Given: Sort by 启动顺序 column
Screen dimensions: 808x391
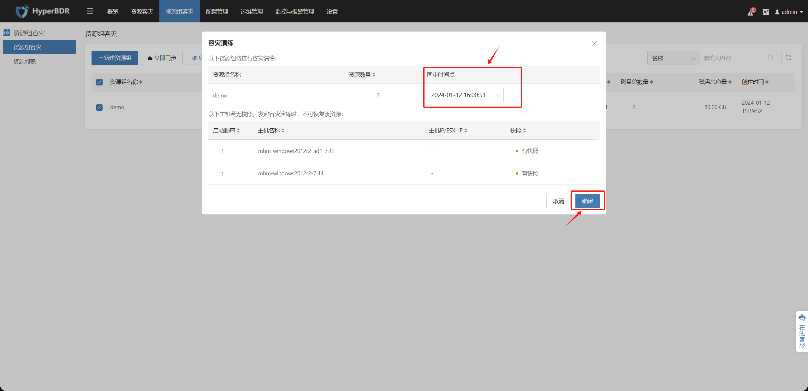Looking at the screenshot, I should click(238, 131).
